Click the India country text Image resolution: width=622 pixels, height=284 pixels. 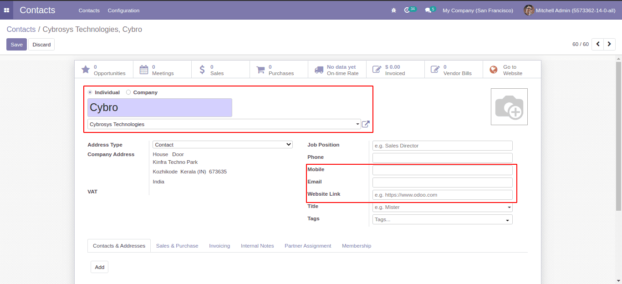(x=158, y=182)
